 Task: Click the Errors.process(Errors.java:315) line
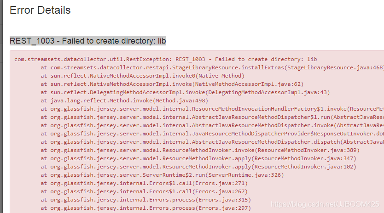pos(146,200)
